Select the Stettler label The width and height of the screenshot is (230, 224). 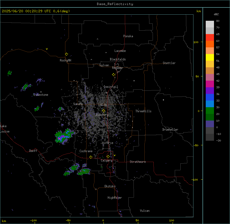click(x=169, y=63)
